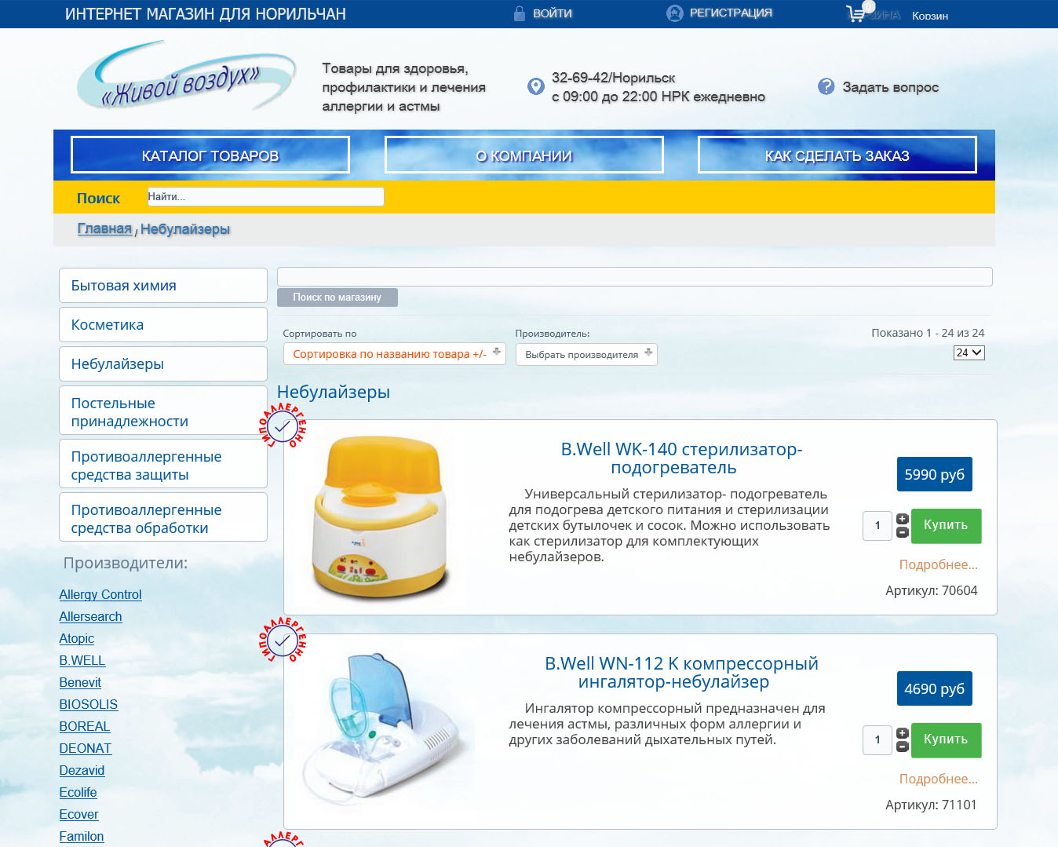1058x847 pixels.
Task: Open the B.Well WK-140 стерилизатор-подогреватель title
Action: 681,458
